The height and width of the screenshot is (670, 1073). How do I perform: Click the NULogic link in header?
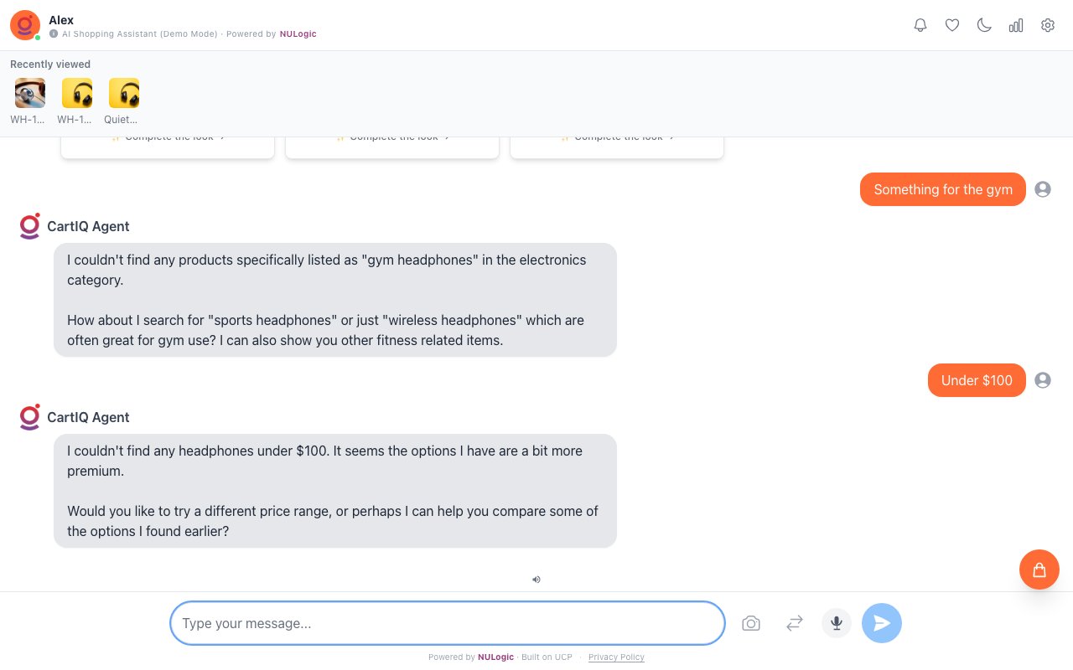click(x=298, y=34)
